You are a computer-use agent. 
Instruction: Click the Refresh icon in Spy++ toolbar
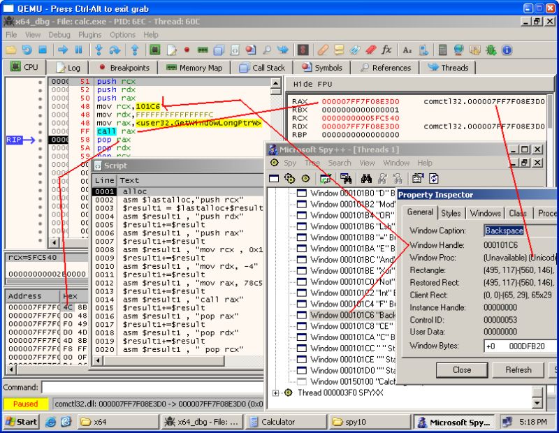click(x=435, y=178)
